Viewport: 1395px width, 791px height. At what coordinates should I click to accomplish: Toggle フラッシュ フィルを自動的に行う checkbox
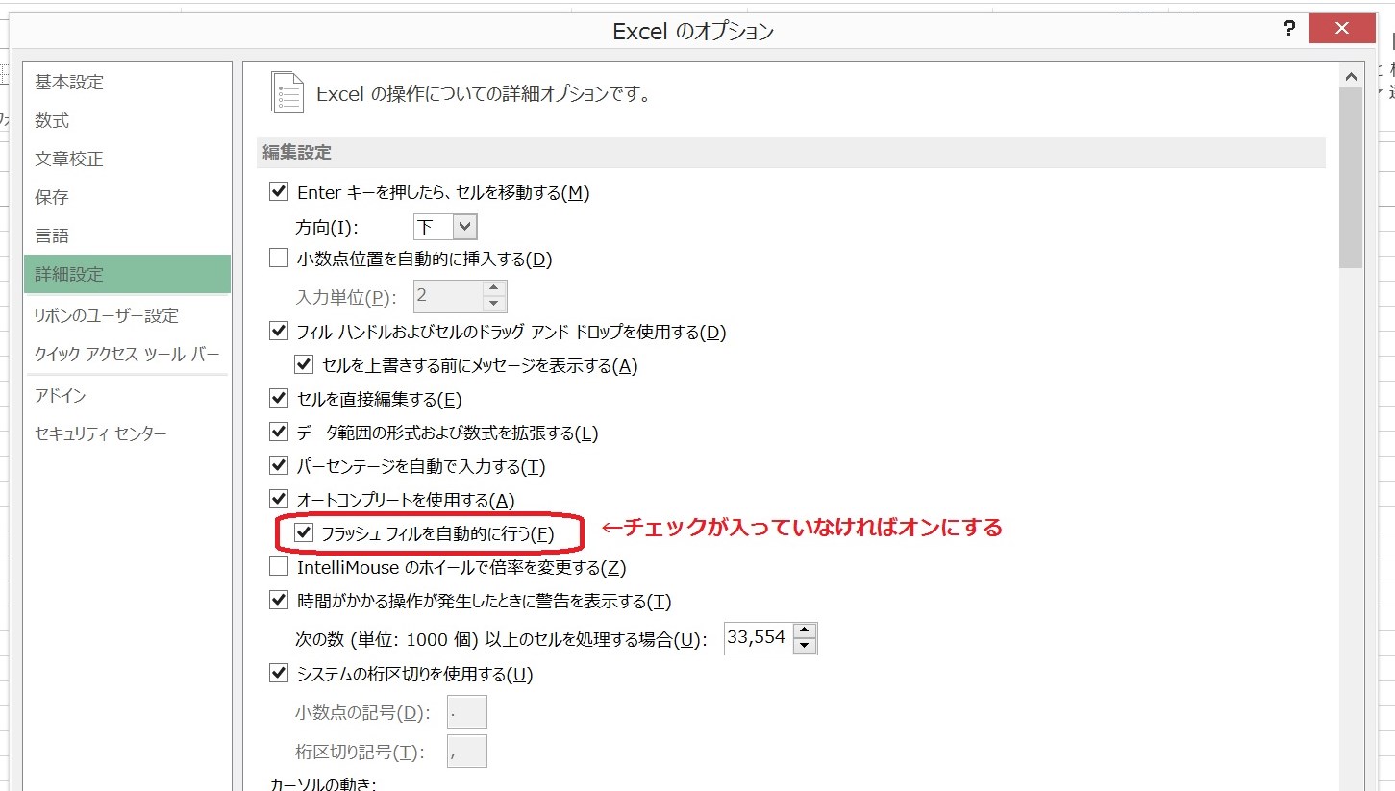[305, 532]
